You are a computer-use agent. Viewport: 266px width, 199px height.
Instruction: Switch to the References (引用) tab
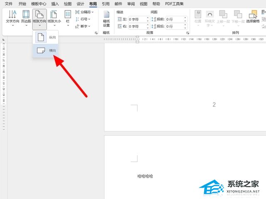click(x=106, y=4)
